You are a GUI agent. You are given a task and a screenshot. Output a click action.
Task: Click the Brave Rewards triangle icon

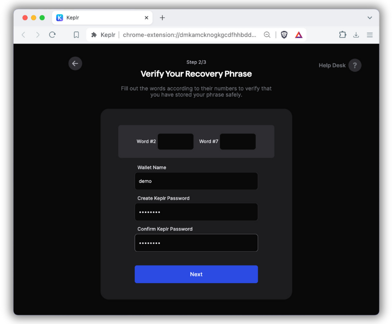point(299,34)
